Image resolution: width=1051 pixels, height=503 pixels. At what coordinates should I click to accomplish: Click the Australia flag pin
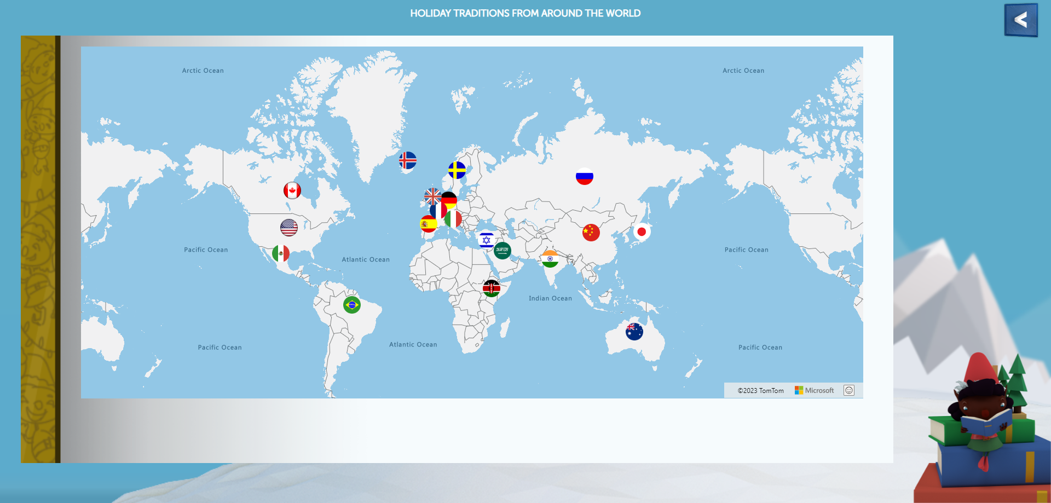tap(634, 332)
